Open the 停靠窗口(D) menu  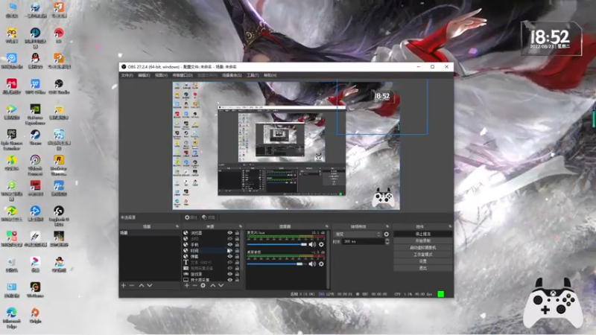183,75
